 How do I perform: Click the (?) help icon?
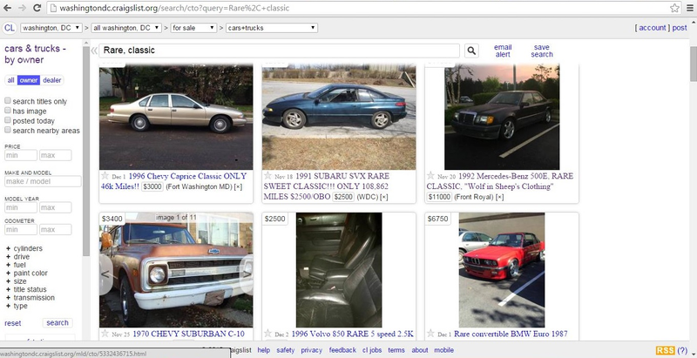pos(682,350)
